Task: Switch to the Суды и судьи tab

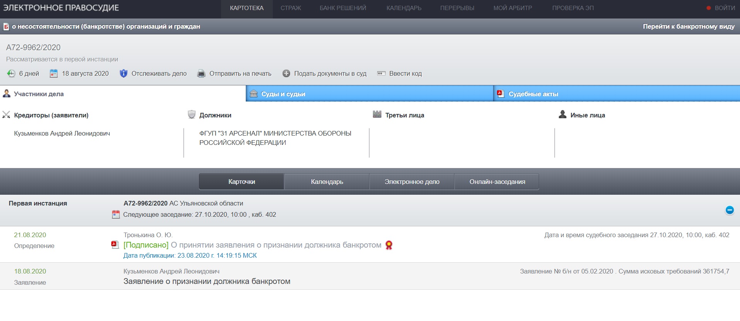Action: tap(370, 93)
